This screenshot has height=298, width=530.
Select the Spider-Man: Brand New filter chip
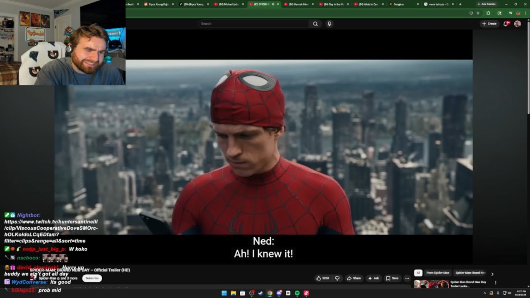[x=470, y=273]
